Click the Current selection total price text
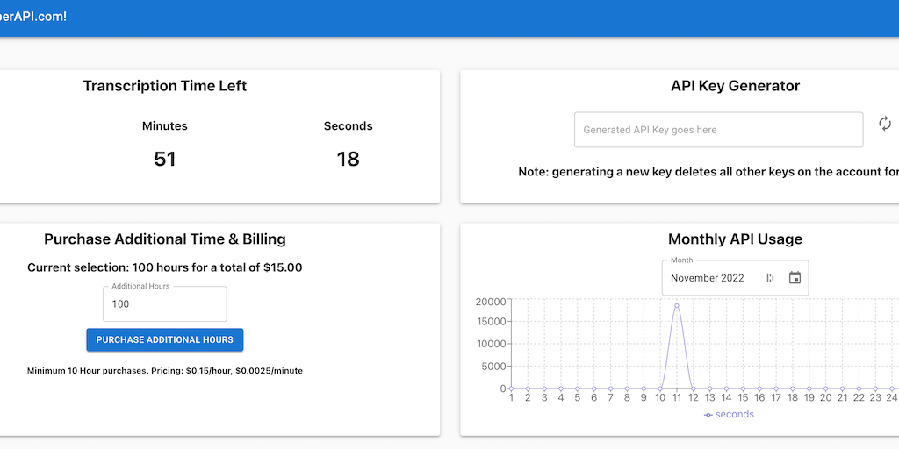899x449 pixels. pyautogui.click(x=165, y=267)
